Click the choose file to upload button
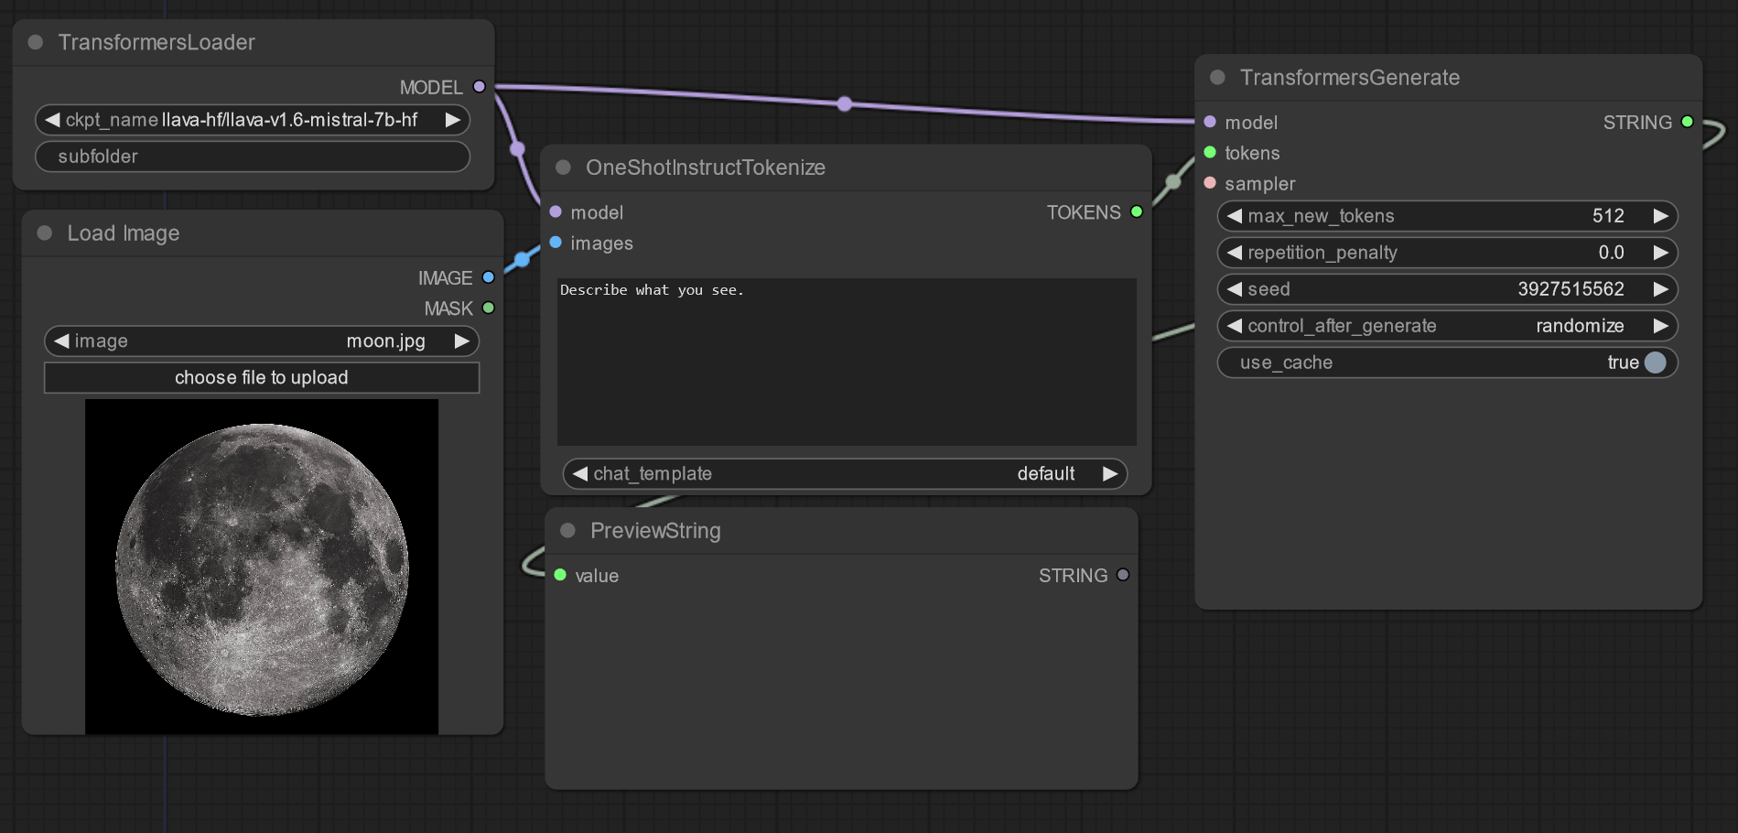This screenshot has height=833, width=1738. point(261,378)
